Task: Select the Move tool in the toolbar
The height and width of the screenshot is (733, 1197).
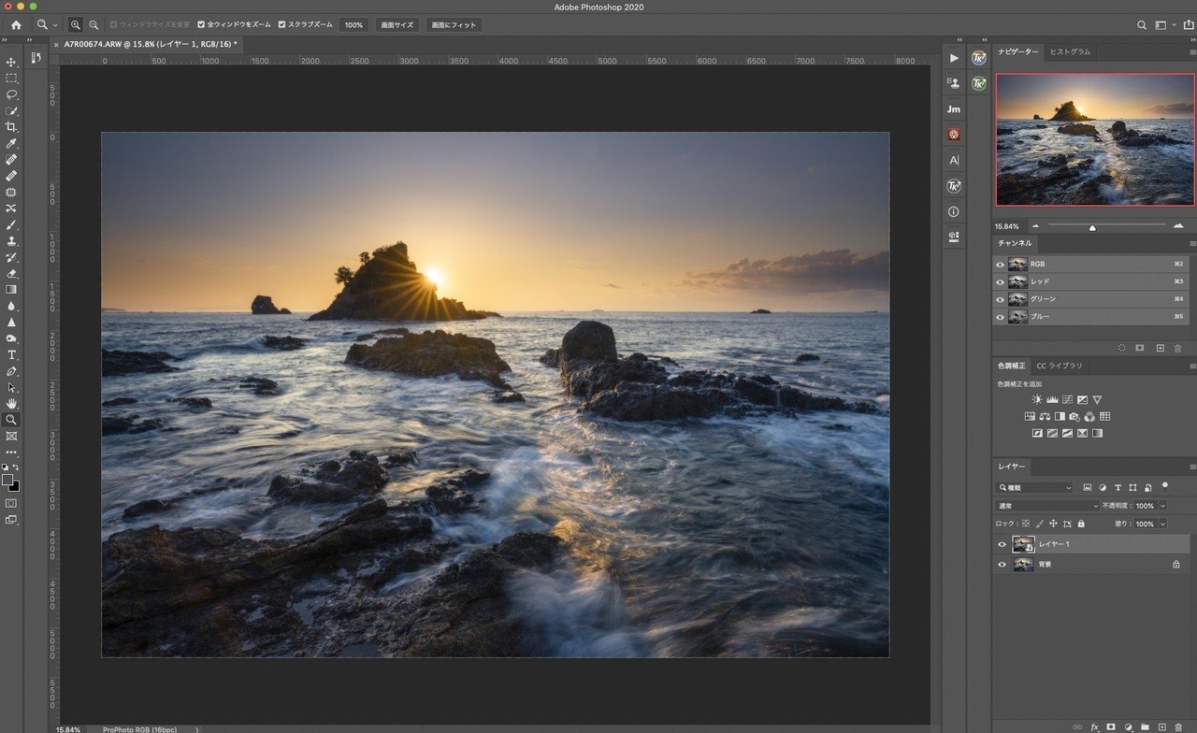Action: click(x=11, y=62)
